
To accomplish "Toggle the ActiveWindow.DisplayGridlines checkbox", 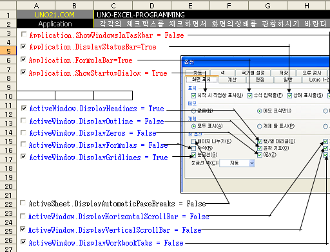I will coord(23,156).
